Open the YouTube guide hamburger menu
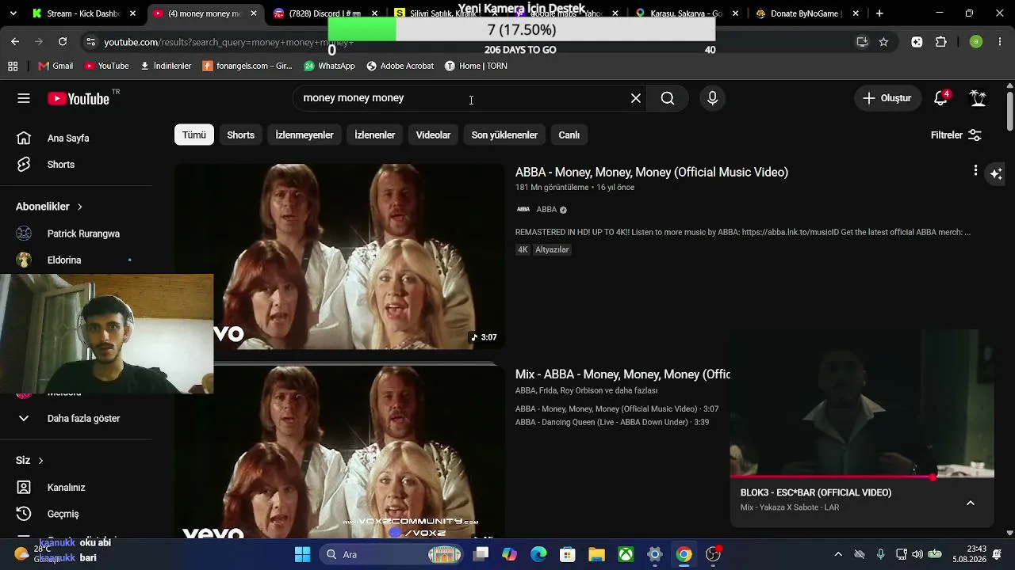 (x=24, y=98)
